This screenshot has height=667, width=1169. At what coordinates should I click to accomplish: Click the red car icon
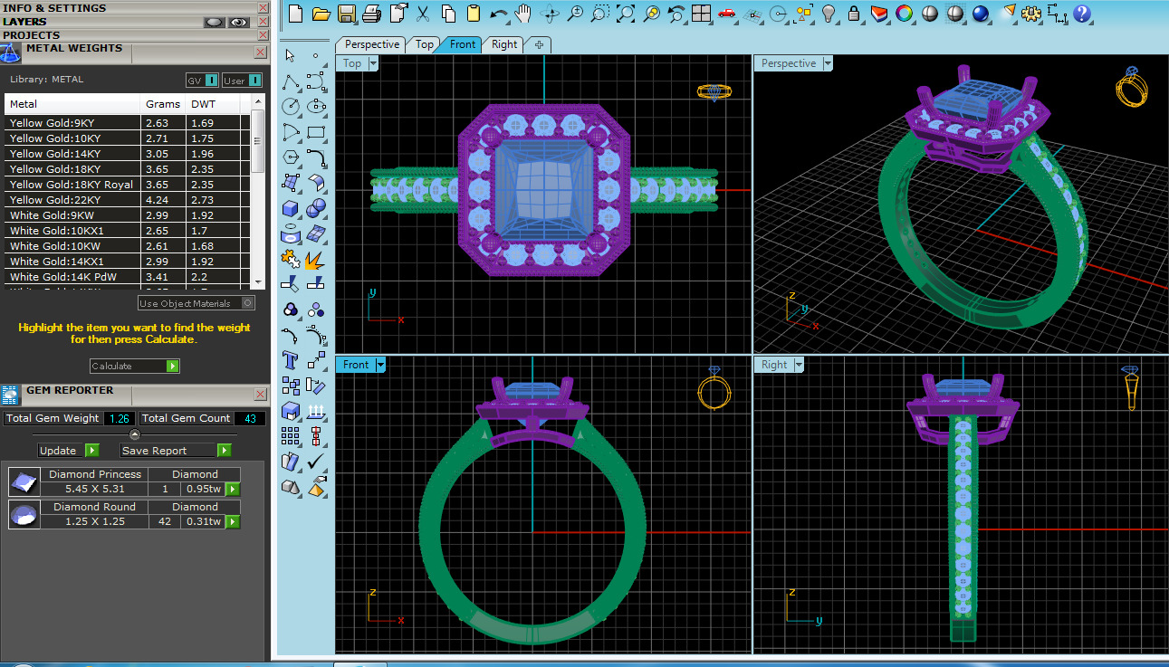[x=726, y=14]
